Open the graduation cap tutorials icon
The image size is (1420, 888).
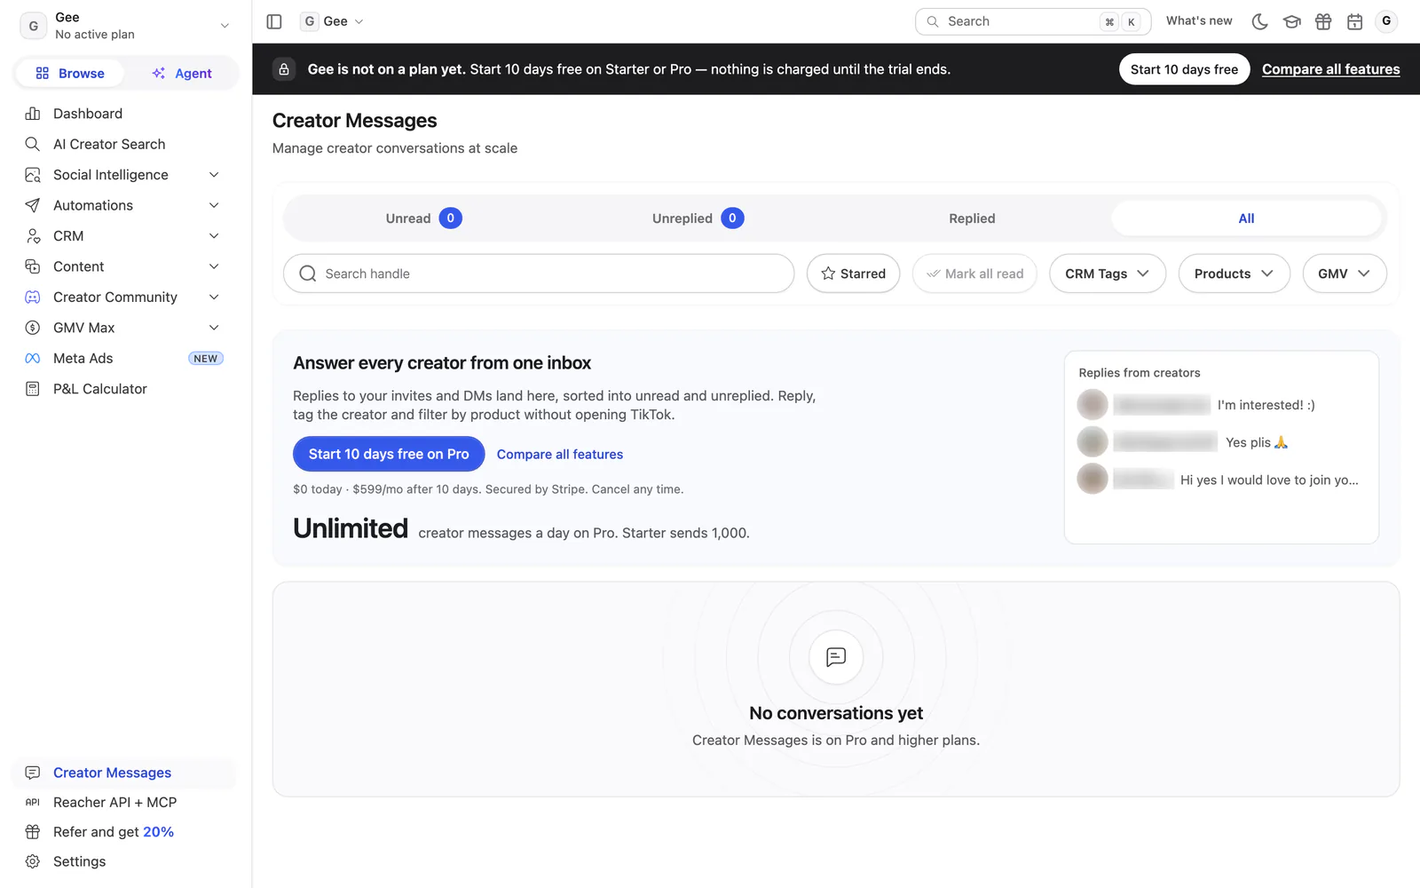pyautogui.click(x=1291, y=21)
